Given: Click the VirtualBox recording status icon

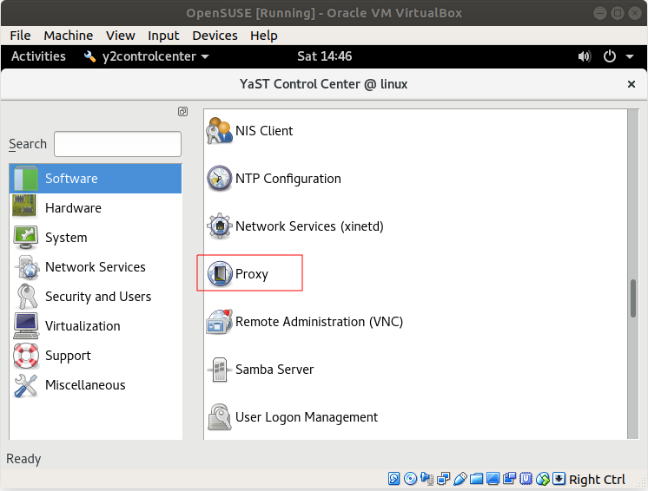Looking at the screenshot, I should point(509,479).
